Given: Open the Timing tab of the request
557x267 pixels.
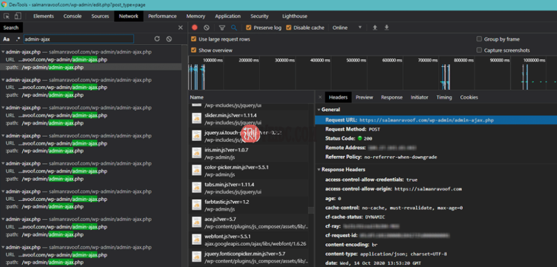Looking at the screenshot, I should [x=444, y=97].
